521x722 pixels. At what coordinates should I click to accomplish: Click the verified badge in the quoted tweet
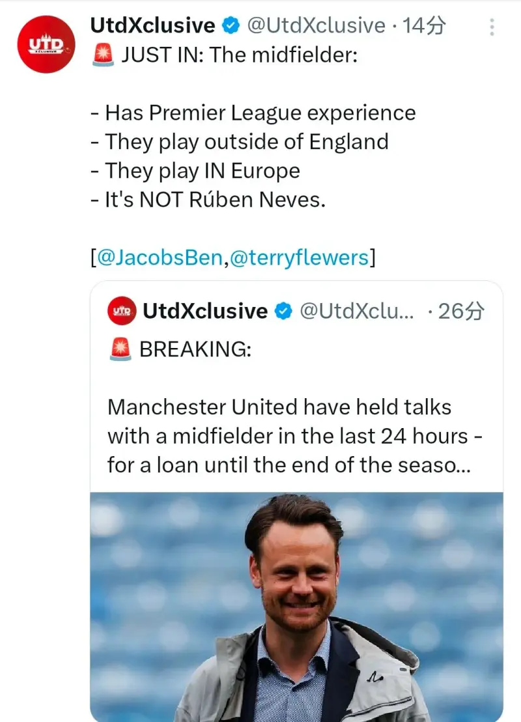[283, 311]
